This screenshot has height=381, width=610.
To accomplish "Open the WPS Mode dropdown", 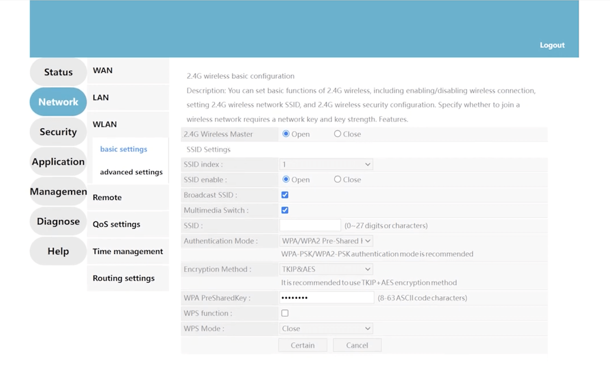I will tap(326, 328).
